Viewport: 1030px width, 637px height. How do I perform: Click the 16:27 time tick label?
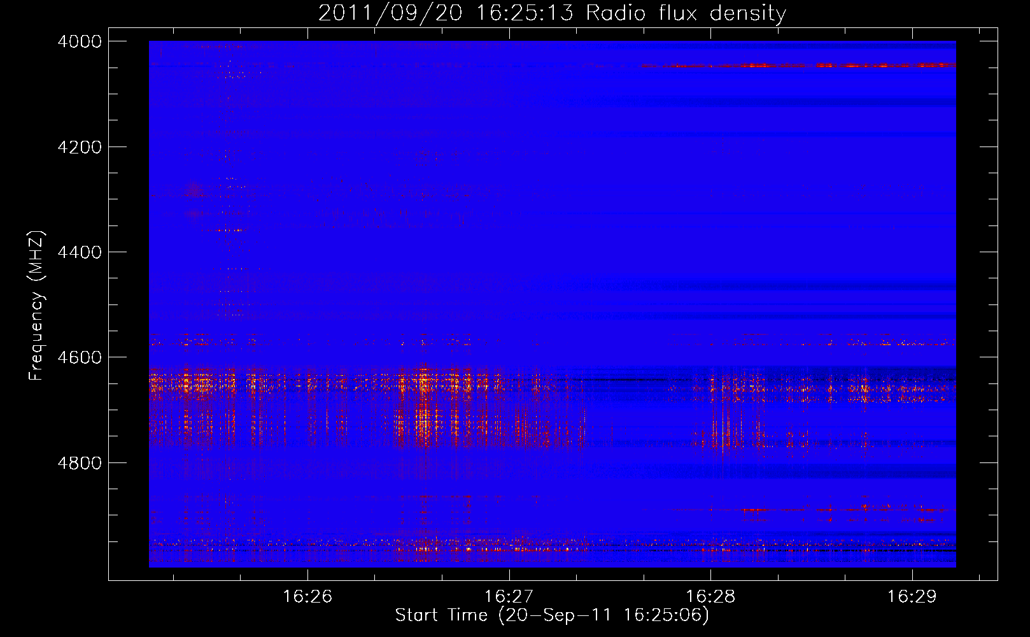point(509,597)
